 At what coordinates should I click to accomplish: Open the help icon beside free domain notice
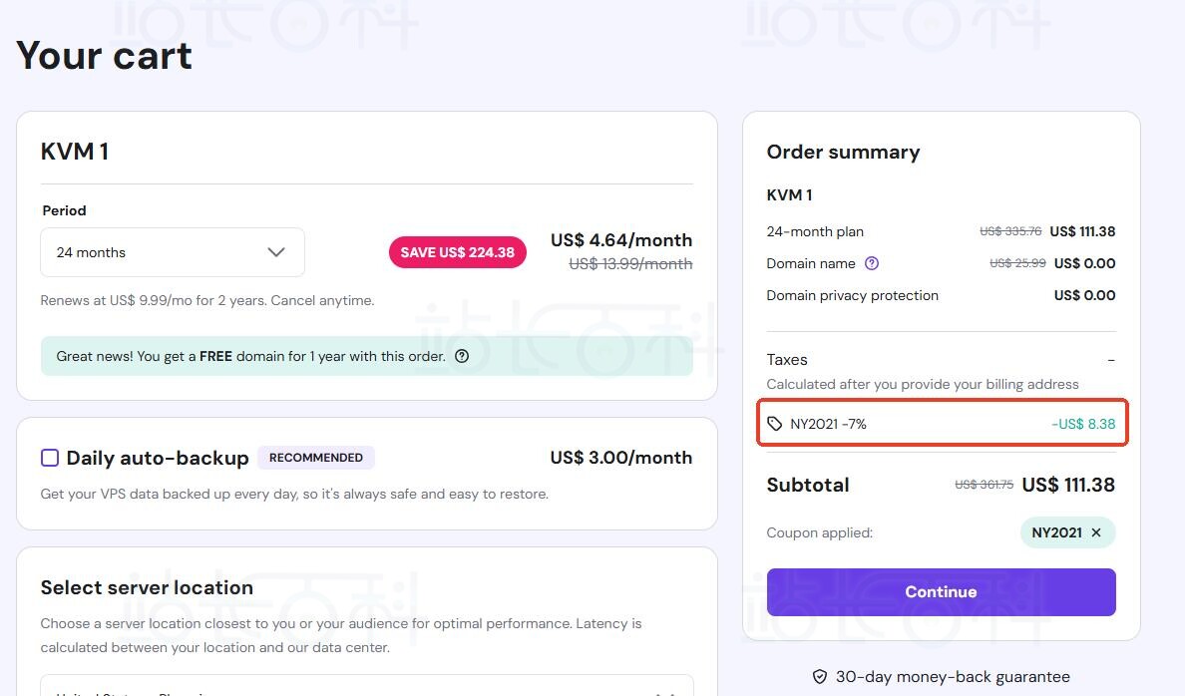[x=462, y=356]
